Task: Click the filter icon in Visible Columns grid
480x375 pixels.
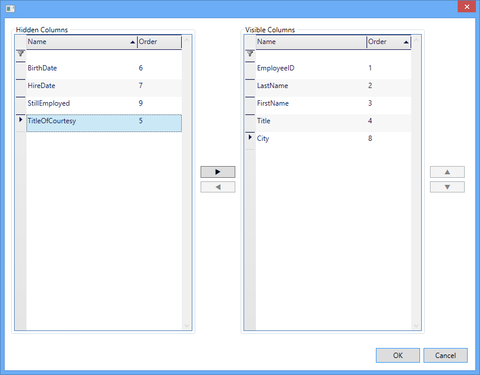Action: (250, 53)
